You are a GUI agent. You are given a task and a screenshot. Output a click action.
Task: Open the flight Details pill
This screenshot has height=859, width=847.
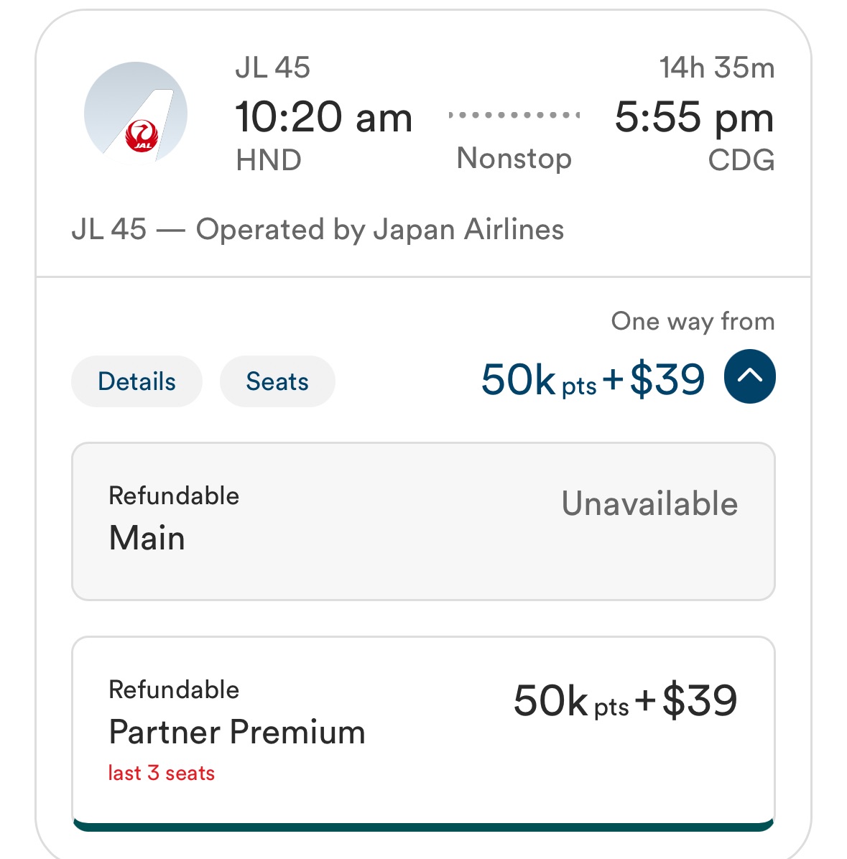(x=136, y=381)
